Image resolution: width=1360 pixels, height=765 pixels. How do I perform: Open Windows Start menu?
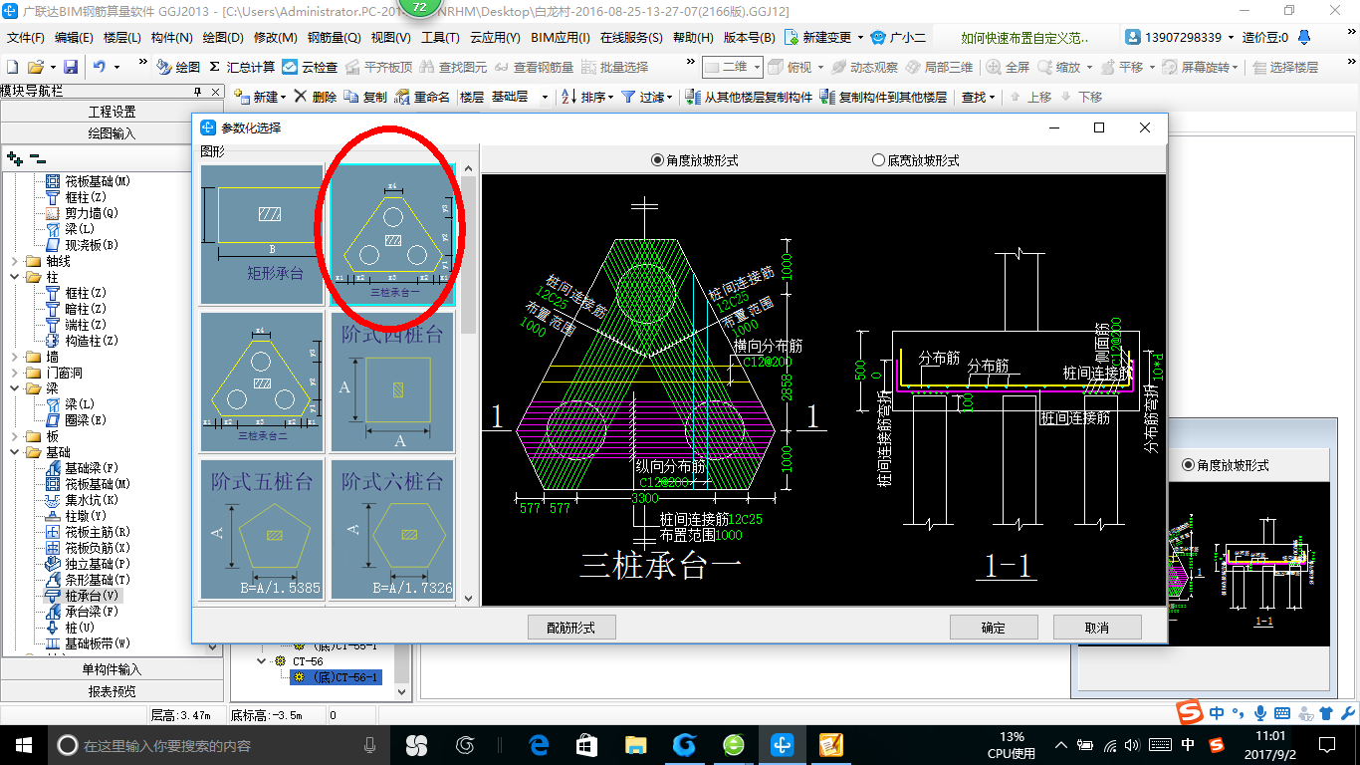(x=24, y=744)
